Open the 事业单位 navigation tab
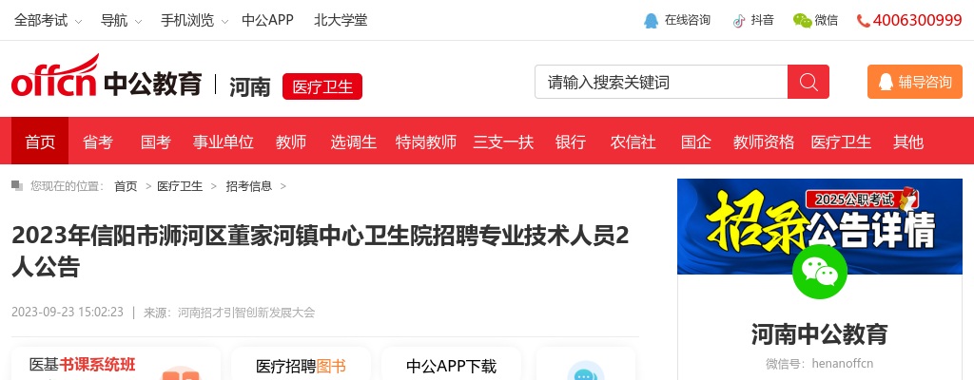Image resolution: width=974 pixels, height=380 pixels. tap(223, 142)
